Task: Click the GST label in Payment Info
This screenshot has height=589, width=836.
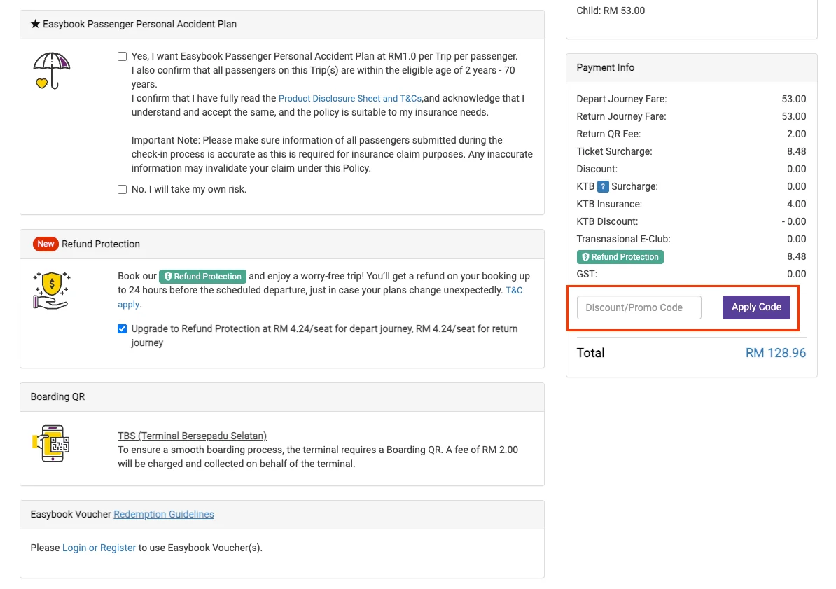Action: point(587,275)
